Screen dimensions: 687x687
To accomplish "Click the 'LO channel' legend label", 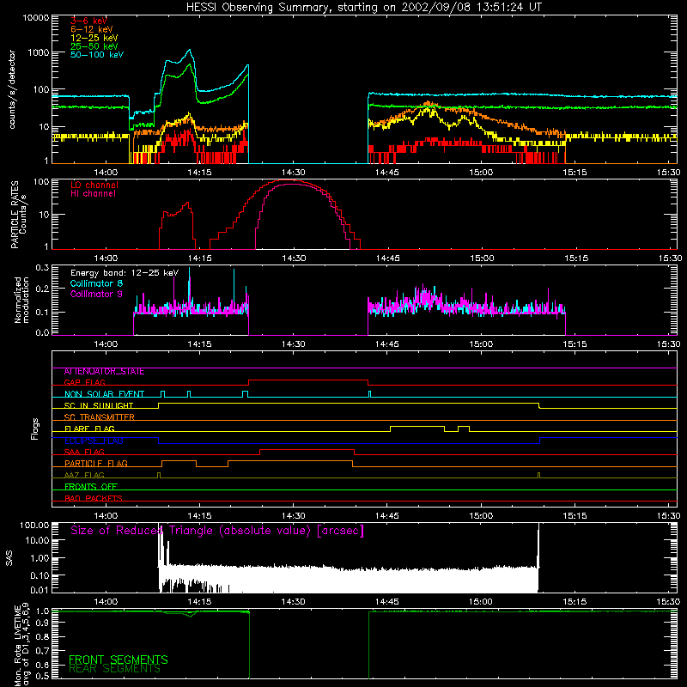I will coord(94,185).
